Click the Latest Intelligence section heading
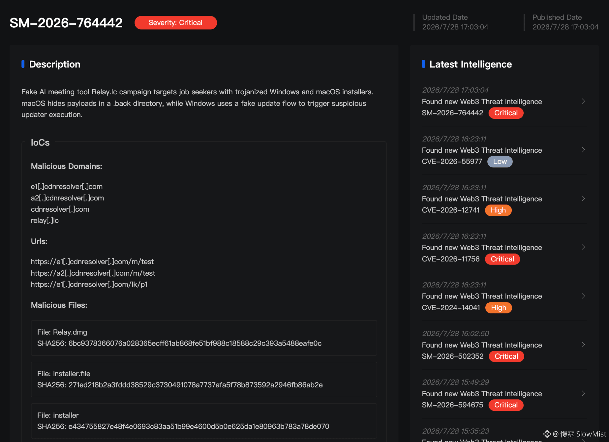609x442 pixels. [471, 64]
